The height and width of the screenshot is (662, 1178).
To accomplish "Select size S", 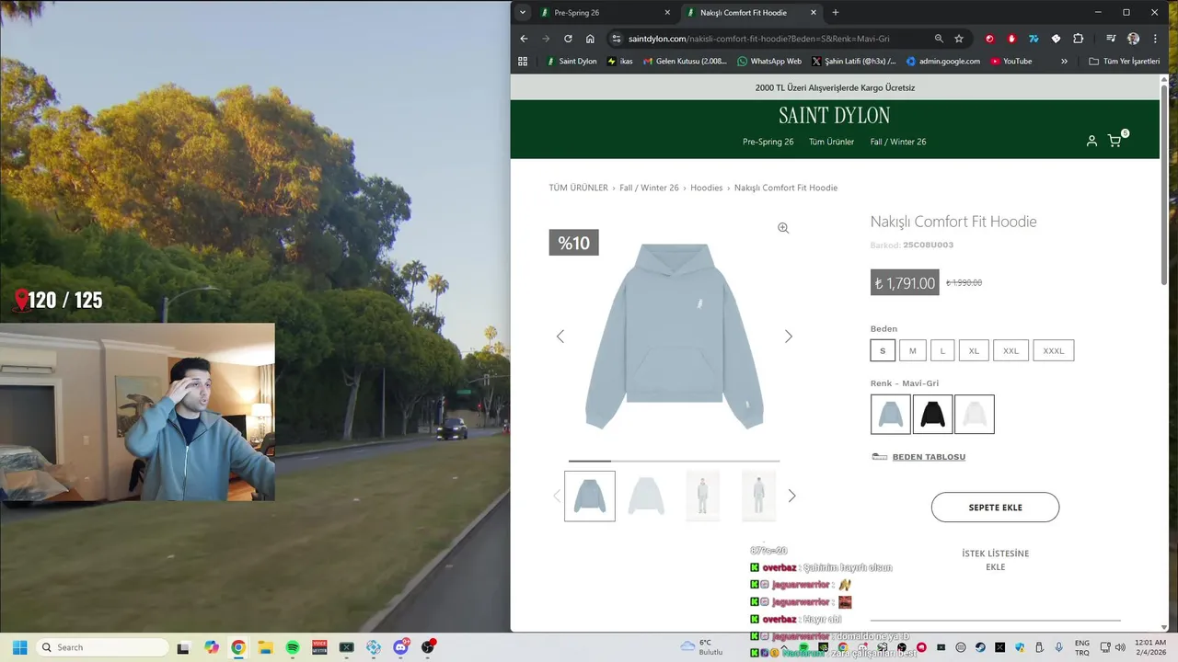I will [x=883, y=350].
